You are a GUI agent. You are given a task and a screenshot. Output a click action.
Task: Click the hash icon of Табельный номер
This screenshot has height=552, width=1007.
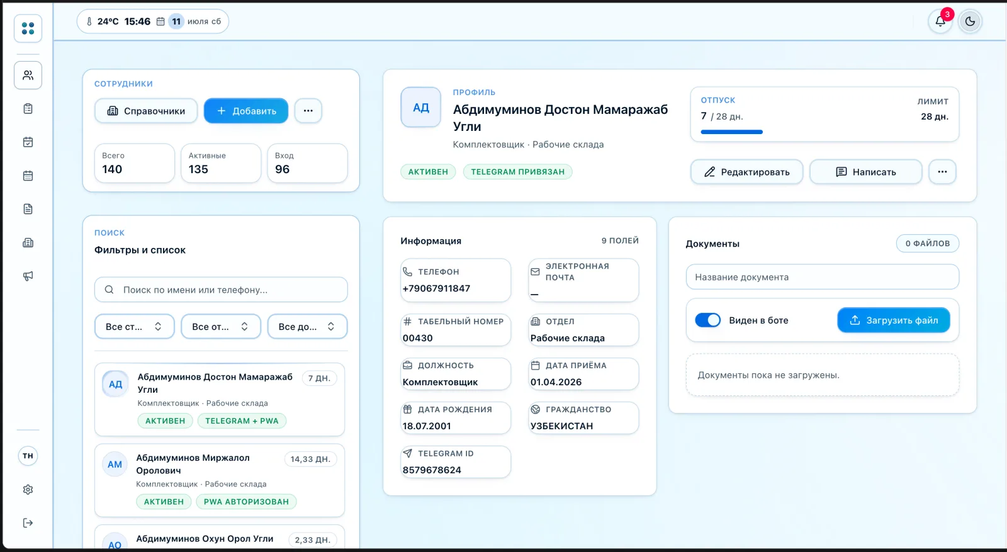[x=407, y=321]
